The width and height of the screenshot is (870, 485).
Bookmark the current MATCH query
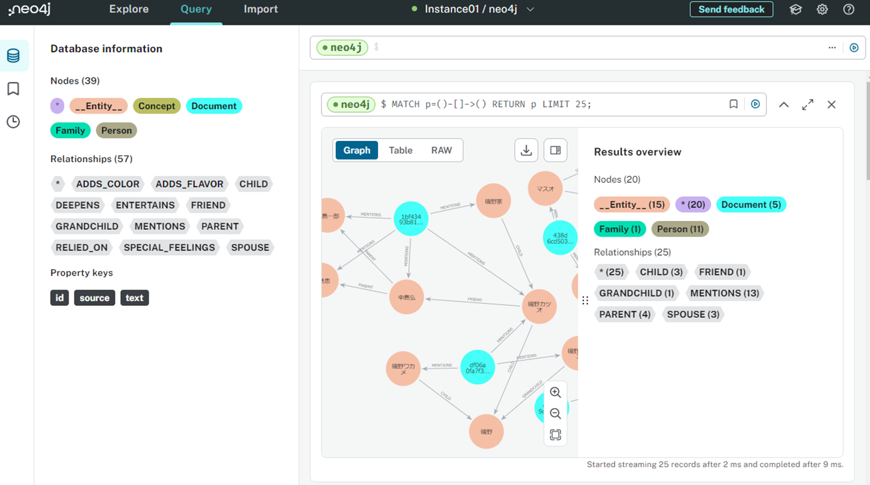point(734,104)
